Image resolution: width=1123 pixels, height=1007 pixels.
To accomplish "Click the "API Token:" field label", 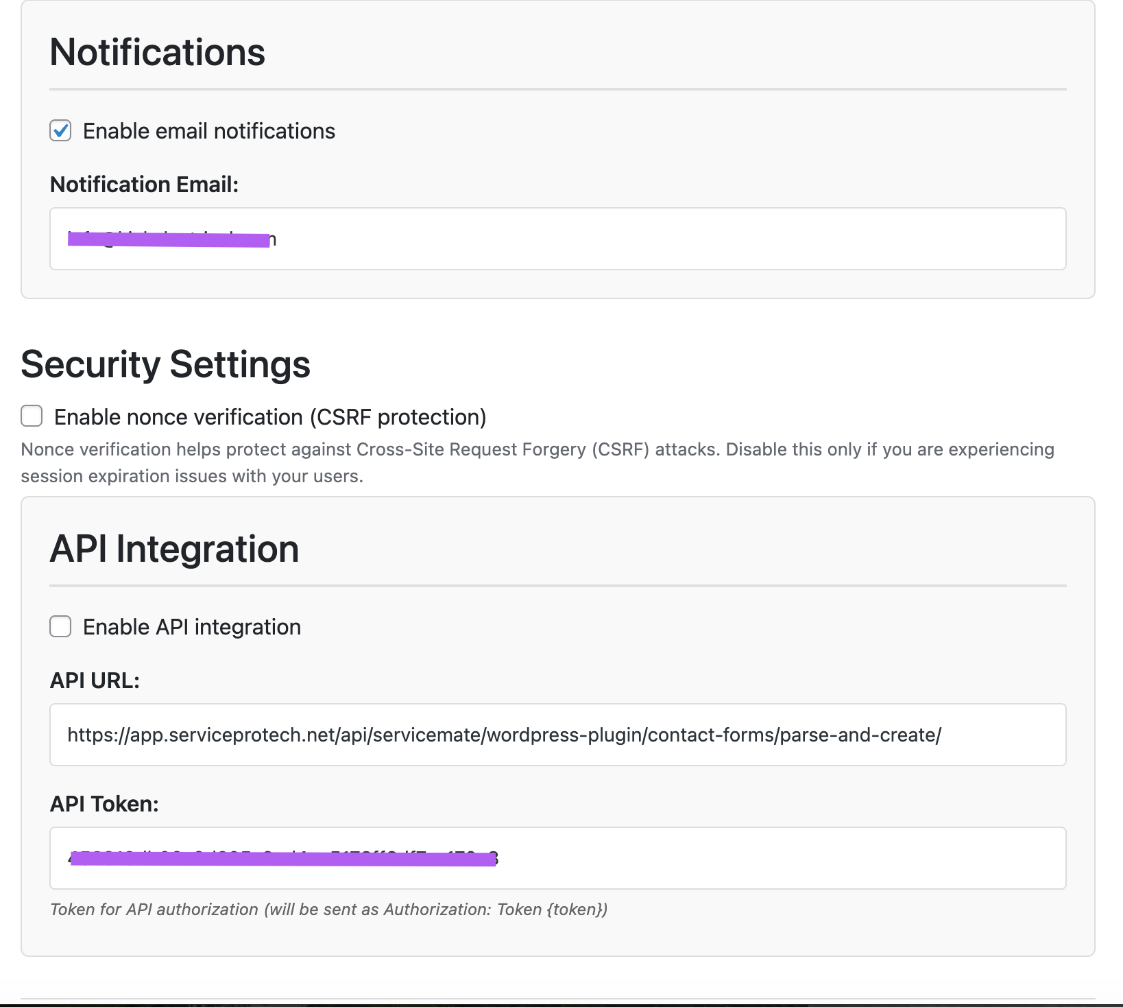I will (104, 804).
